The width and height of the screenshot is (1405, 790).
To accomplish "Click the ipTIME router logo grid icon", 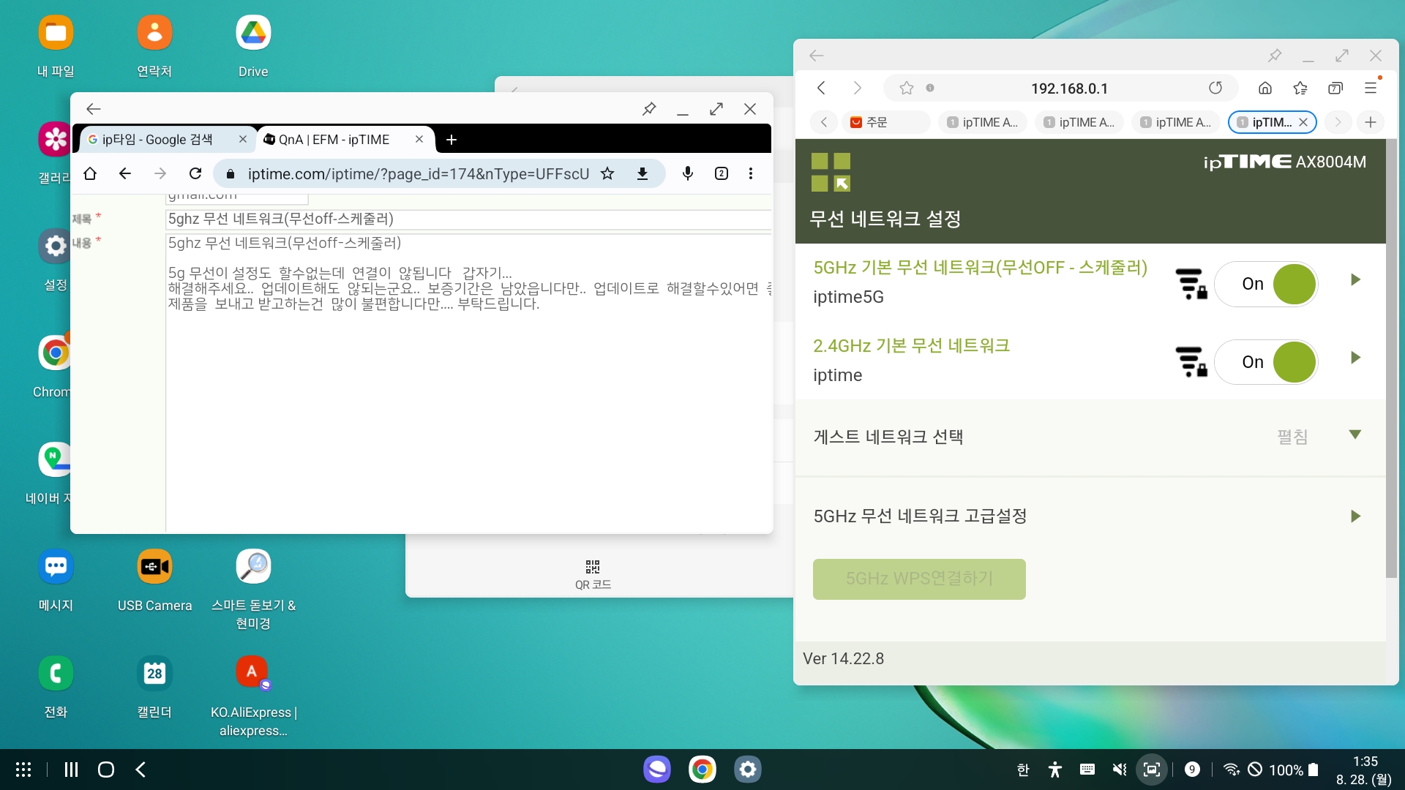I will [831, 173].
